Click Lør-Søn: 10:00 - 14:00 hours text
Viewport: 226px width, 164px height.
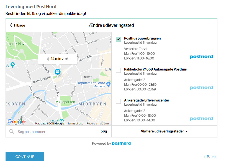140,120
